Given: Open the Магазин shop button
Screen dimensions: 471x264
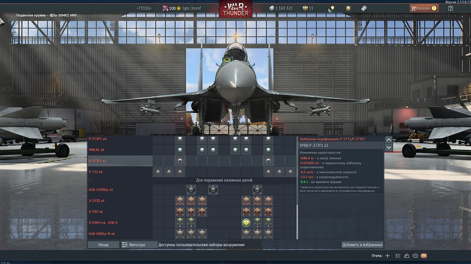Looking at the screenshot, I should (x=423, y=8).
